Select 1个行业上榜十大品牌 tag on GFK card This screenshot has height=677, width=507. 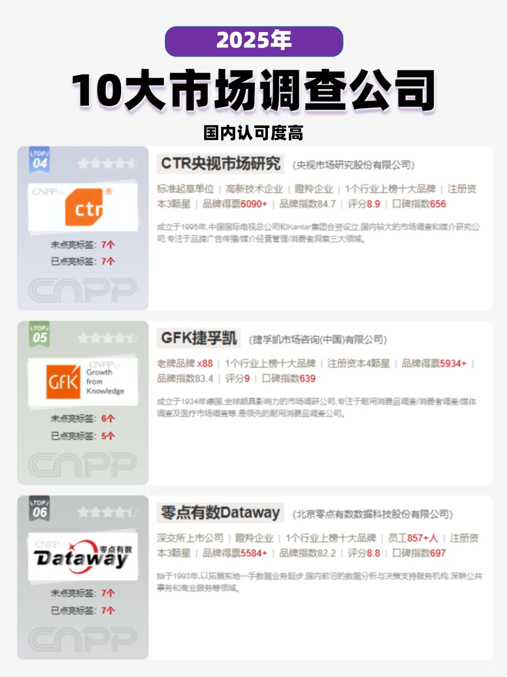coord(270,363)
